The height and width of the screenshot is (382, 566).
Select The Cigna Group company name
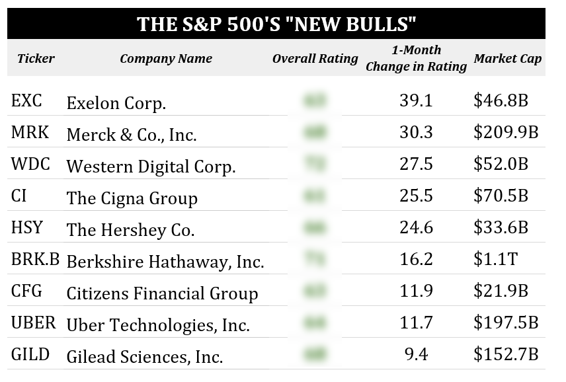[132, 198]
